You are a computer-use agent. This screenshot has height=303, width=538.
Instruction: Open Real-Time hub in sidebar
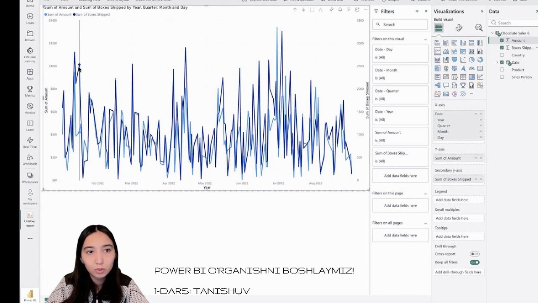coord(30,143)
